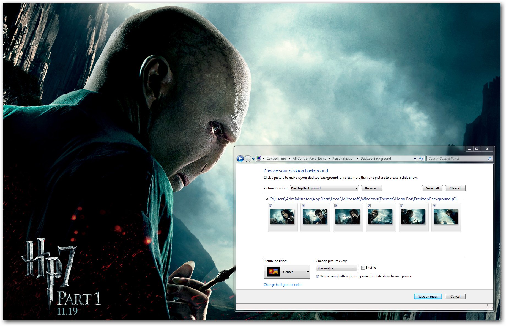Minimize the Desktop Background window
This screenshot has height=326, width=506.
pos(469,149)
